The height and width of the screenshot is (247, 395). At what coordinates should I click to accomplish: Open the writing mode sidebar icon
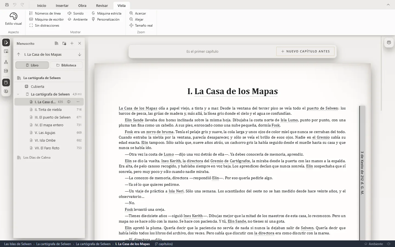pos(6,43)
